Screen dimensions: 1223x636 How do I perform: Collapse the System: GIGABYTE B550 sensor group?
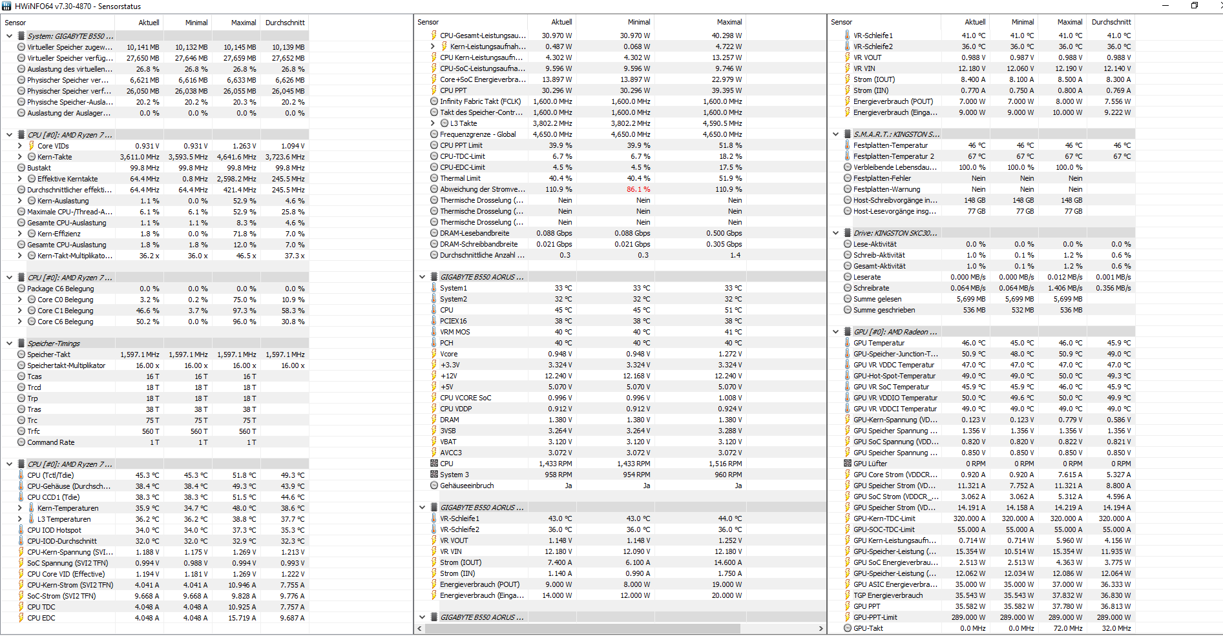(9, 36)
